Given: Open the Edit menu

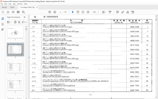Looking at the screenshot, I should point(6,4).
